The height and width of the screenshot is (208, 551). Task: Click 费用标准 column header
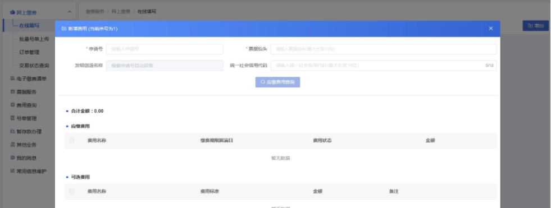click(210, 192)
